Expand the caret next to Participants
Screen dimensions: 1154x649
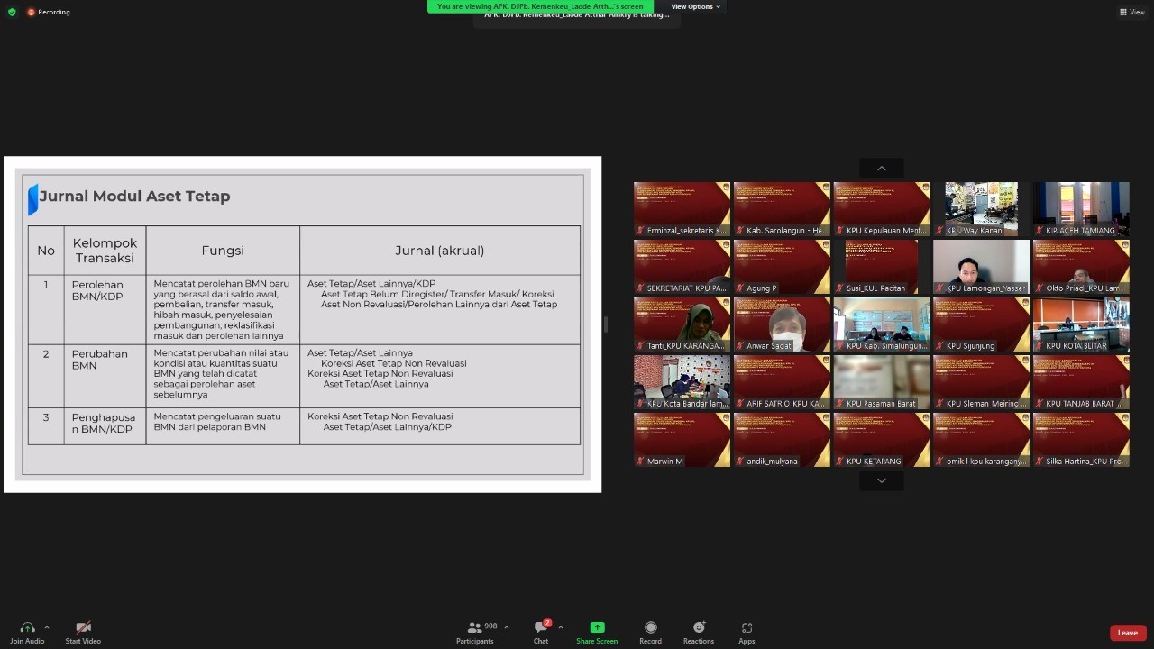[x=507, y=627]
